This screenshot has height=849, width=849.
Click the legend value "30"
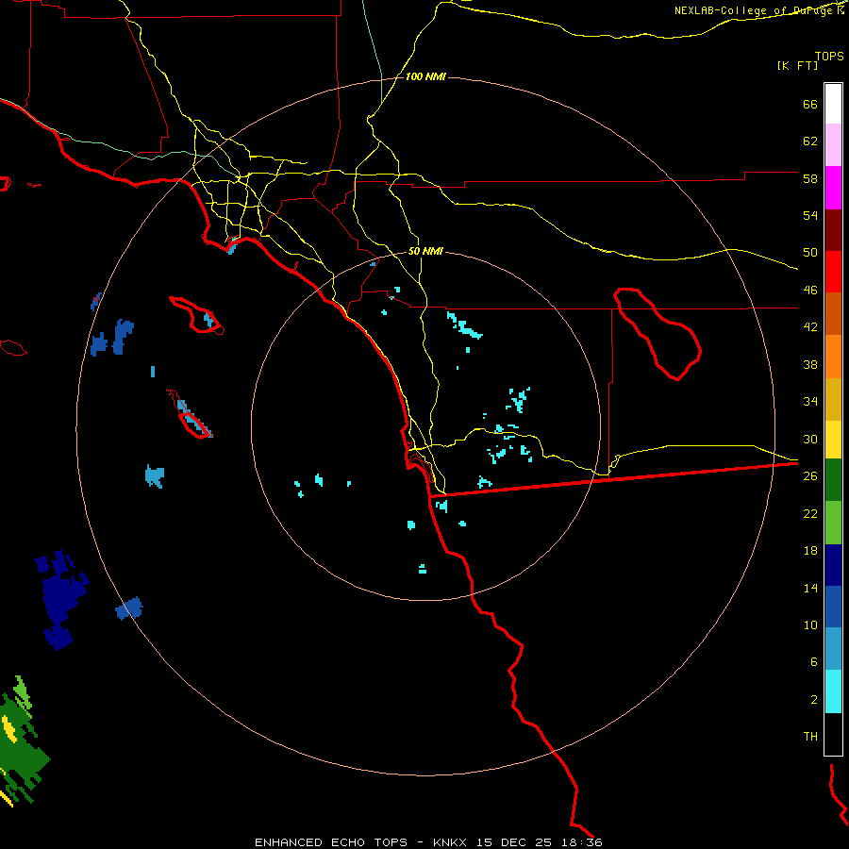pyautogui.click(x=810, y=439)
